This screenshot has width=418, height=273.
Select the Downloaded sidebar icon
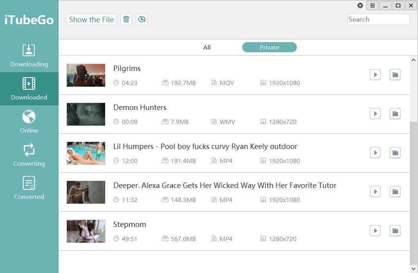(x=29, y=83)
